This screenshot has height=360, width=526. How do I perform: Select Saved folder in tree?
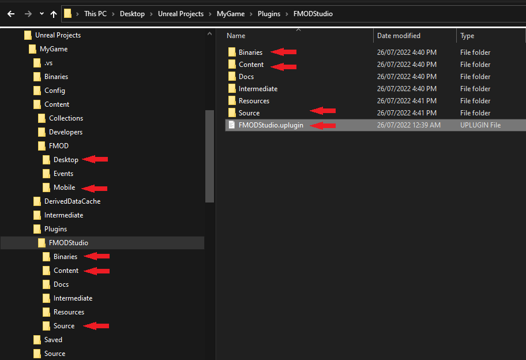click(53, 340)
